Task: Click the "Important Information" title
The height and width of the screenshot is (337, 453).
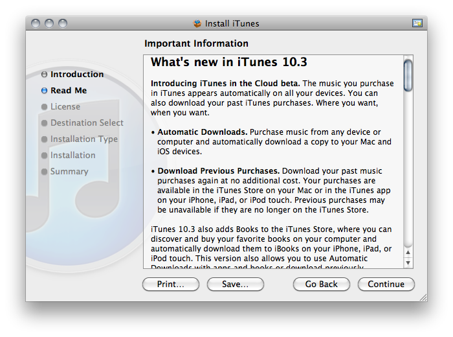Action: point(197,43)
